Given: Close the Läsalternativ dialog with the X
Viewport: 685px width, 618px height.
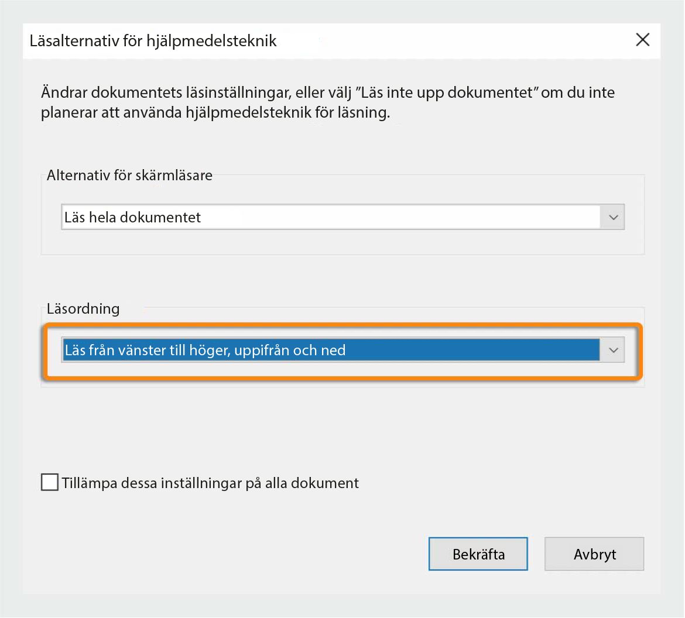Looking at the screenshot, I should [x=642, y=40].
